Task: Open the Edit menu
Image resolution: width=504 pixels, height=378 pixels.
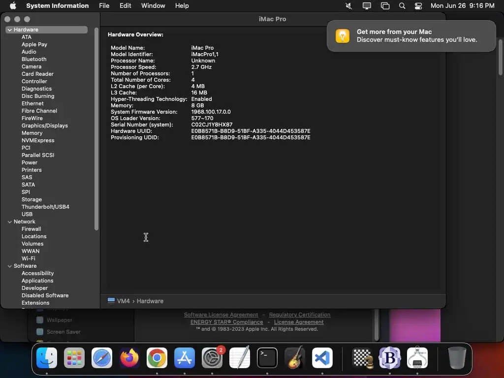Action: click(x=126, y=6)
